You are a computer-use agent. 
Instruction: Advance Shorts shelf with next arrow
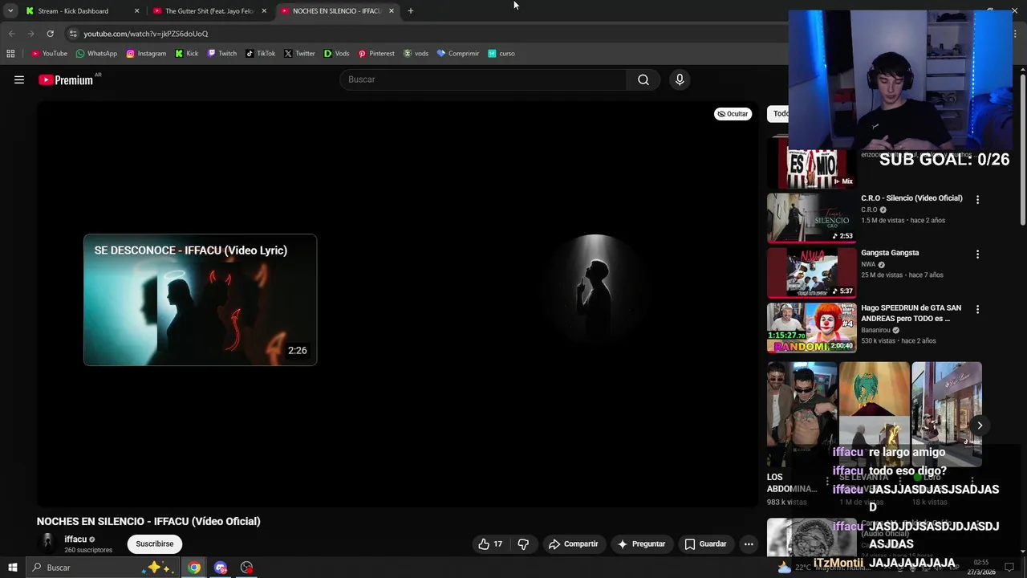(980, 425)
